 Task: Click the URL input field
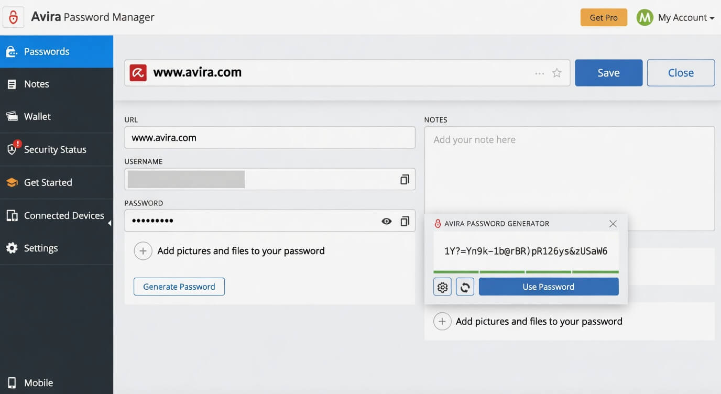270,138
